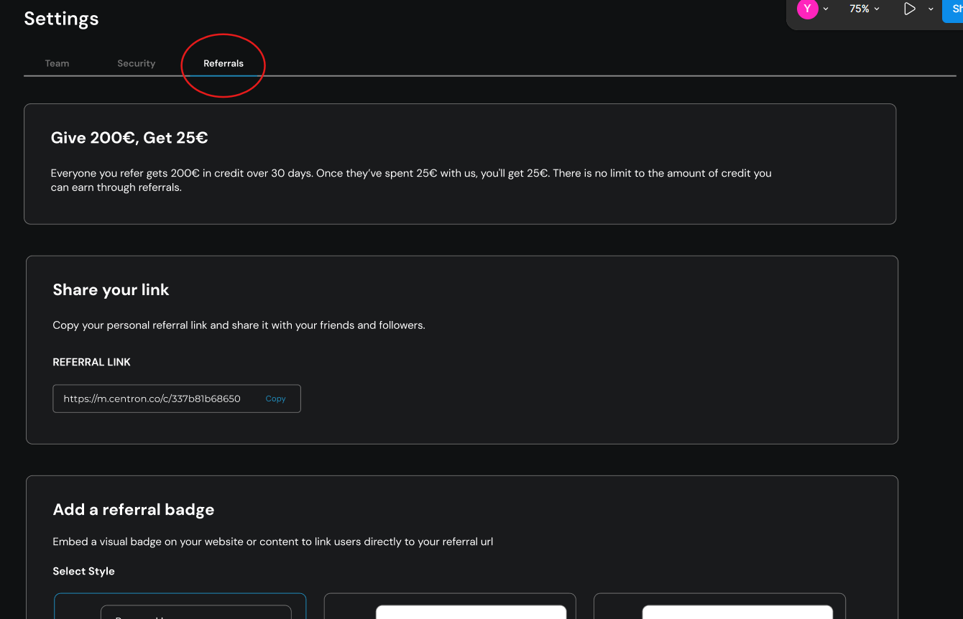Click the pink Y user avatar
The height and width of the screenshot is (619, 963).
coord(807,9)
